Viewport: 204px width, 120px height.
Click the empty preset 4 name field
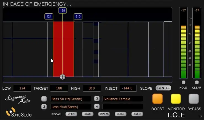click(123, 107)
